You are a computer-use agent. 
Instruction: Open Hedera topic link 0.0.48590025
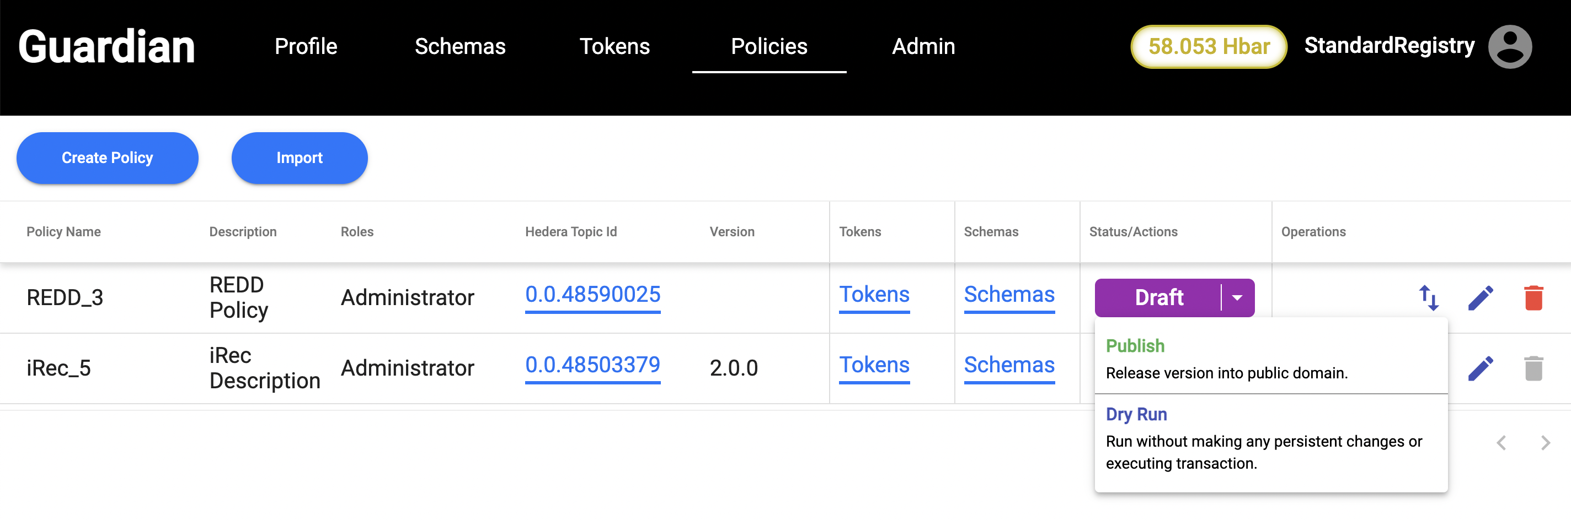click(592, 295)
